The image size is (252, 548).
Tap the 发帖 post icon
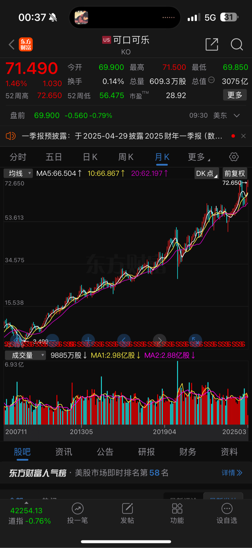click(127, 509)
